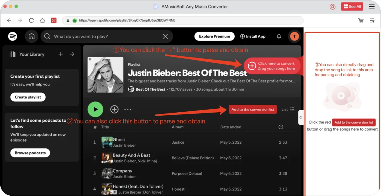Open artist link 'Justin Bieber, Nicki Minaj'
Image resolution: width=381 pixels, height=196 pixels.
(135, 161)
